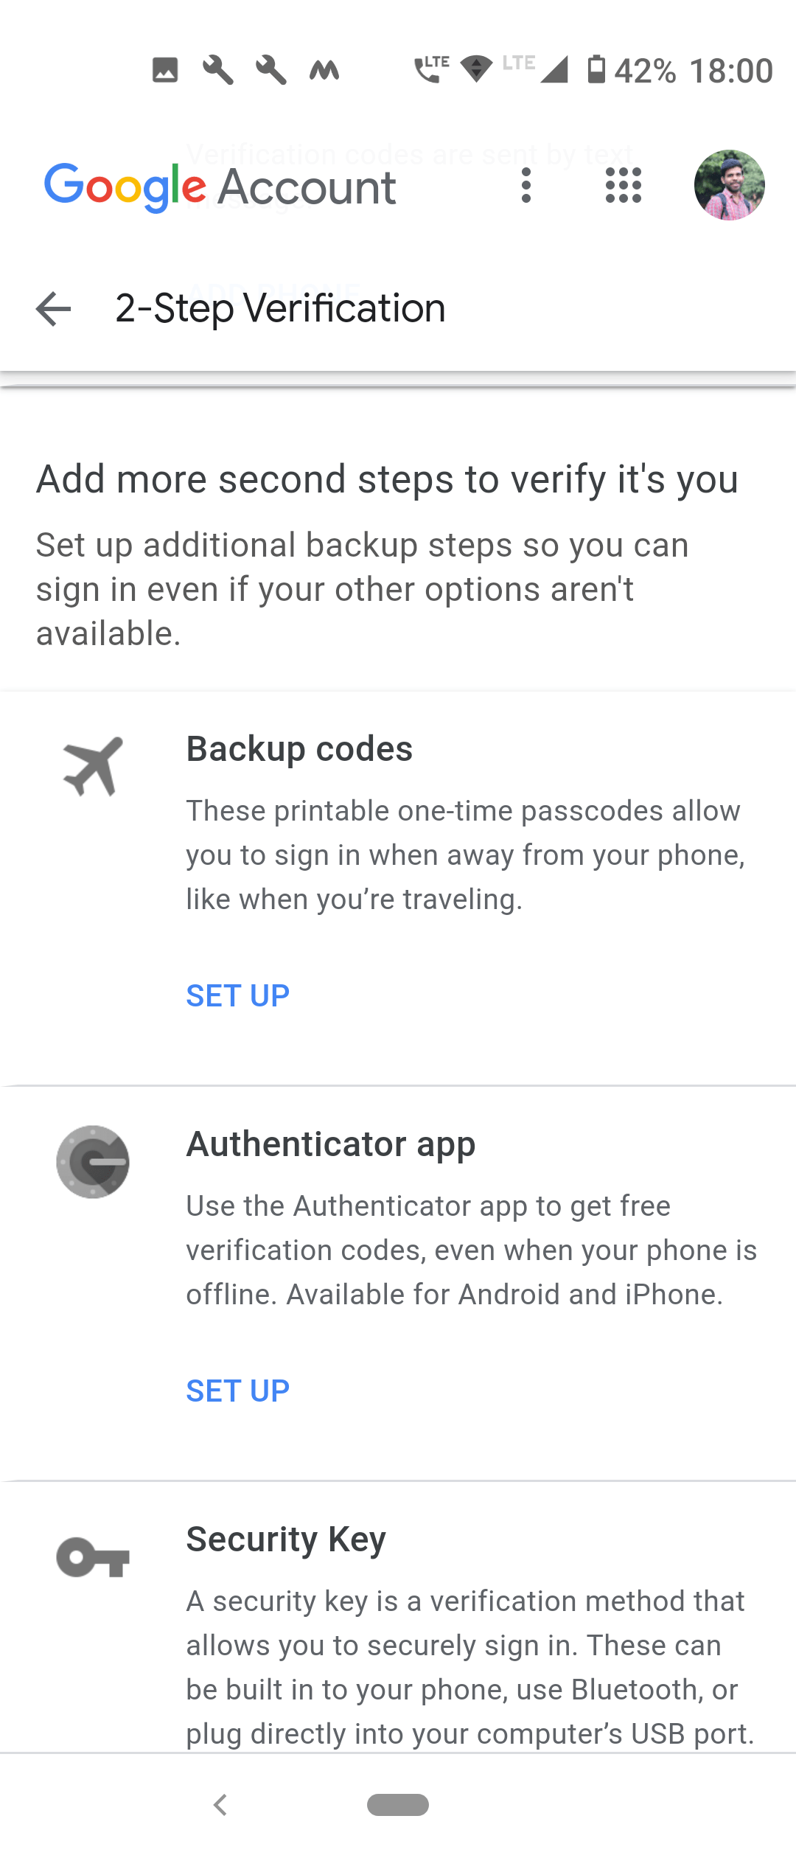
Task: Tap the 18:00 clock in status bar
Action: [x=731, y=71]
